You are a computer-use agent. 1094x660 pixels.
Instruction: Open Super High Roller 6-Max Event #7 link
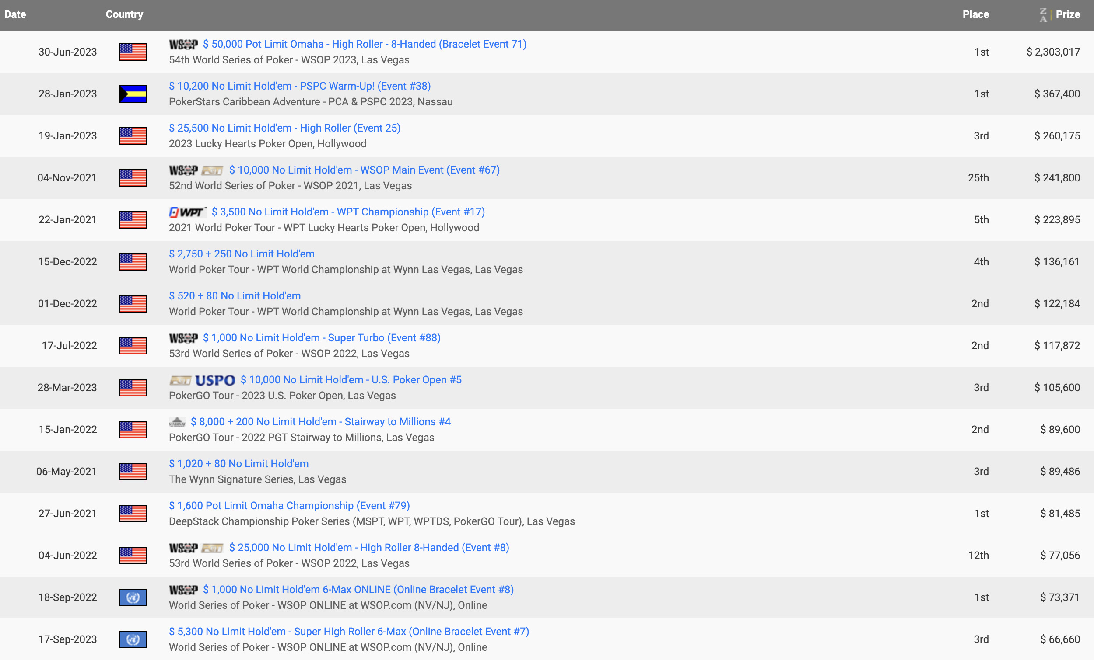(x=348, y=632)
